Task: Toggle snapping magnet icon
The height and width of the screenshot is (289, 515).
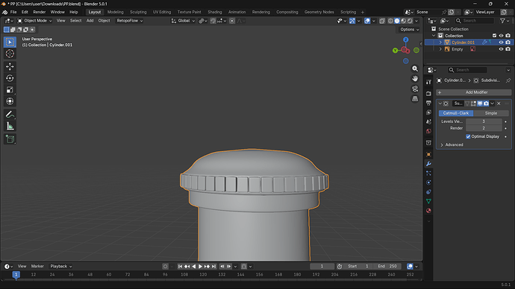Action: pos(213,21)
